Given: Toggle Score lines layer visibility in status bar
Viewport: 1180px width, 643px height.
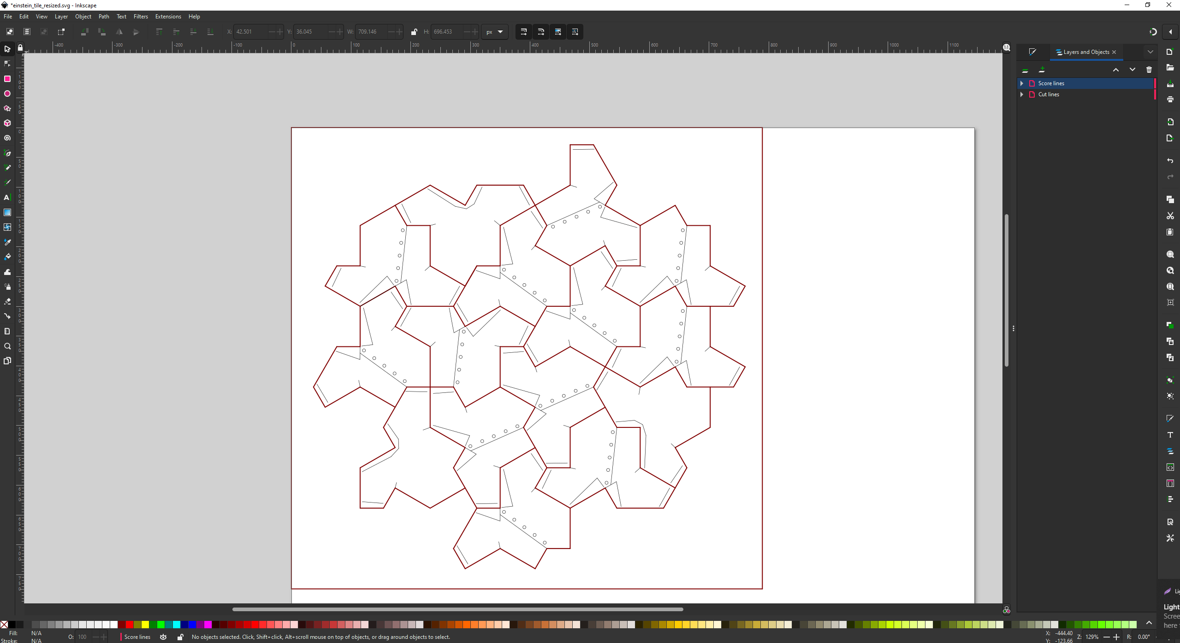Looking at the screenshot, I should [163, 637].
